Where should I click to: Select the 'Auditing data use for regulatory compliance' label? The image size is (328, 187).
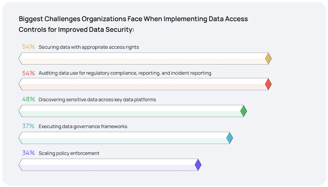[x=125, y=73]
